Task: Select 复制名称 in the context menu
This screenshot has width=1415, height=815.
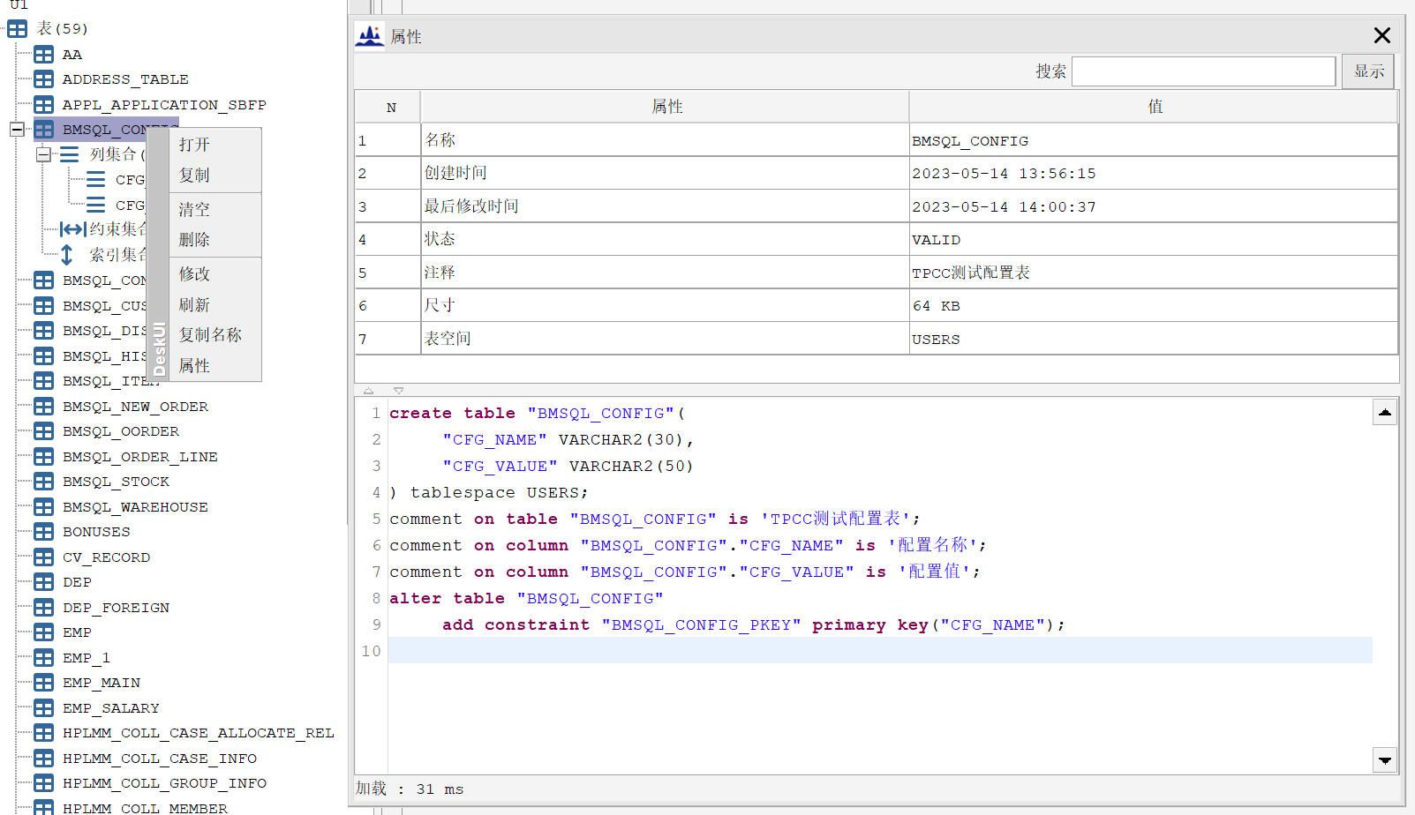Action: tap(210, 335)
